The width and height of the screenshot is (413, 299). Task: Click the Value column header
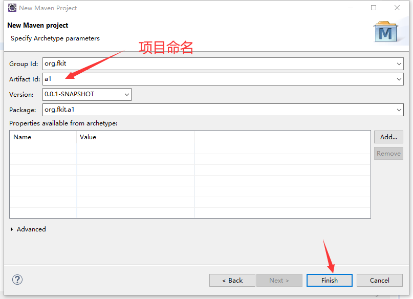[136, 137]
